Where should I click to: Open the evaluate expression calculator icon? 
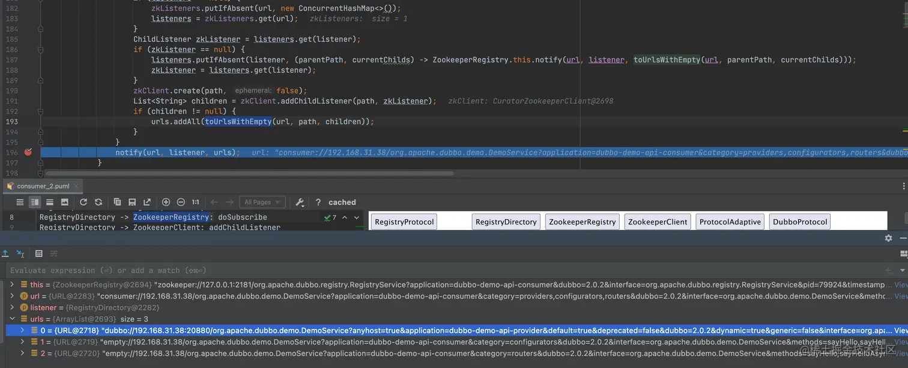tap(39, 253)
